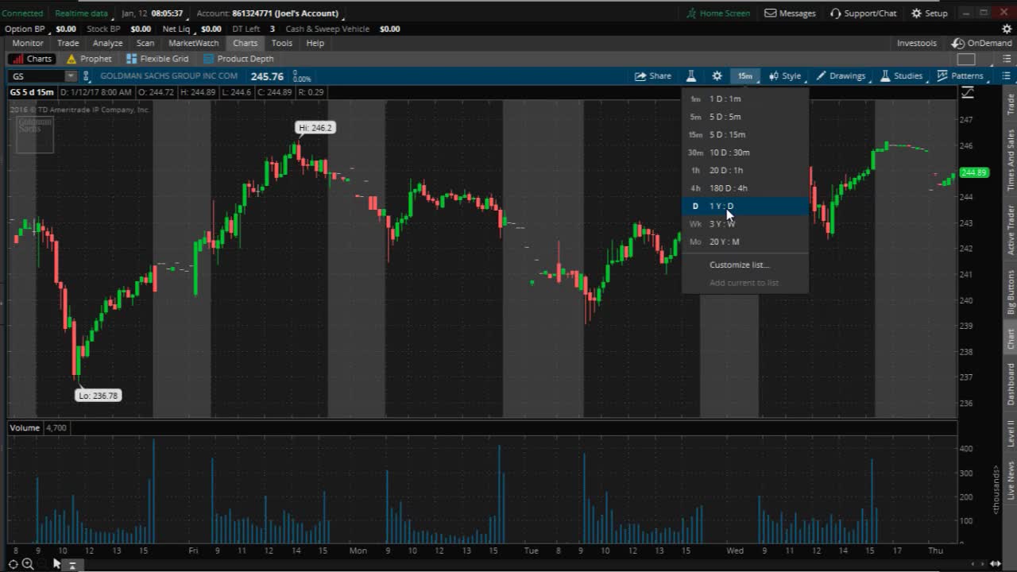Click the Lo: 236.78 price bubble
This screenshot has height=572, width=1017.
click(98, 395)
